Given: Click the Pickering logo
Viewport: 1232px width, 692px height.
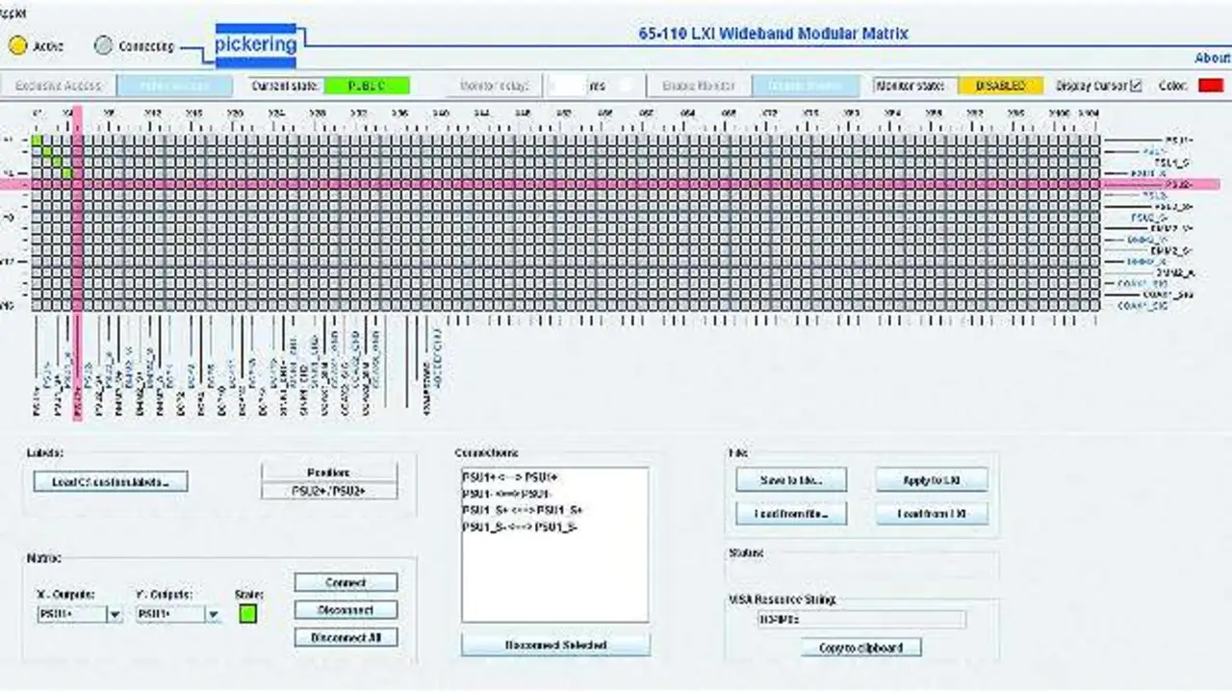Looking at the screenshot, I should coord(255,45).
